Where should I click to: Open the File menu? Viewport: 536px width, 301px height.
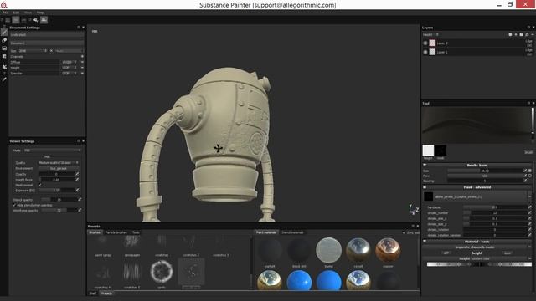(5, 13)
